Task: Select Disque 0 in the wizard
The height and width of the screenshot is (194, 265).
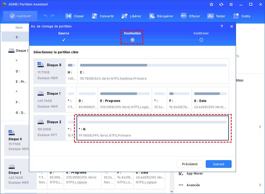Action: point(49,71)
